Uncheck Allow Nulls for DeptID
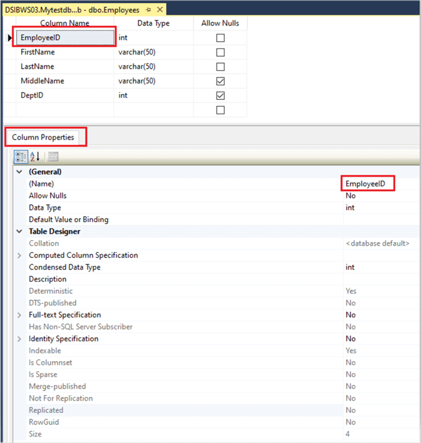 point(220,96)
